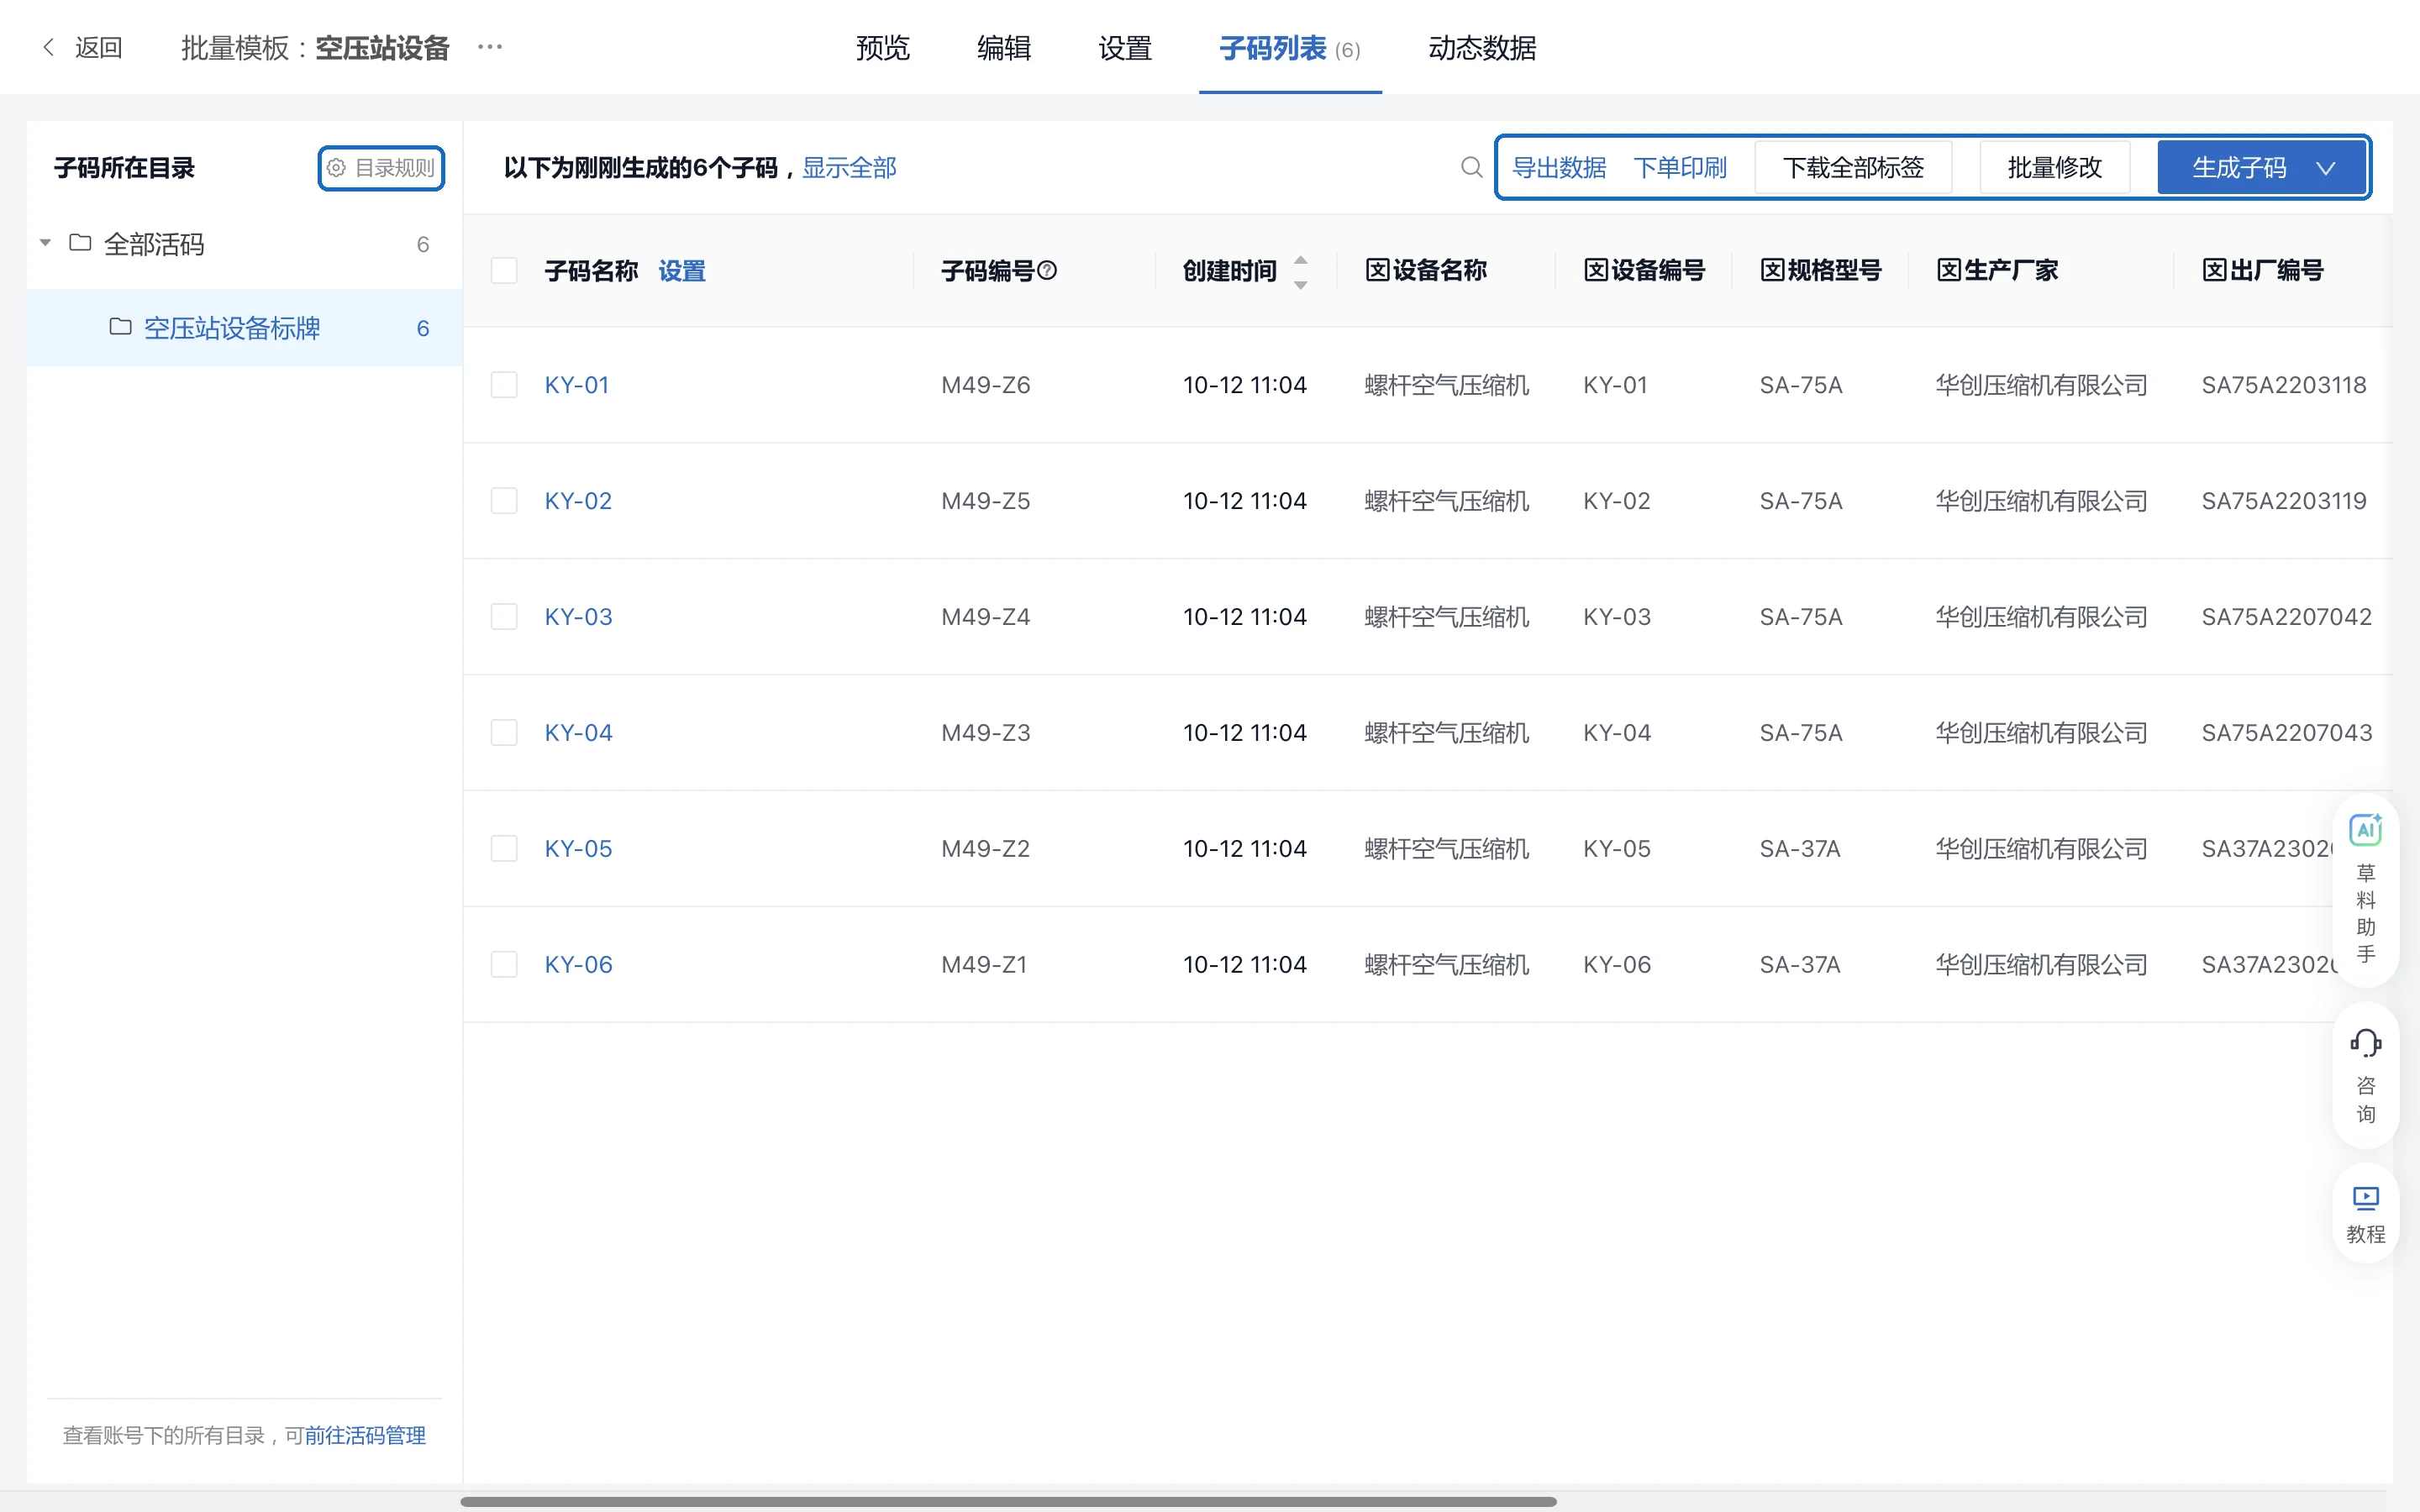Click the 下单印刷 link
Image resolution: width=2420 pixels, height=1512 pixels.
pyautogui.click(x=1680, y=167)
